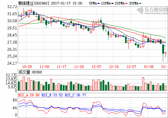Click the 01-06 date label
168x118 pixels.
point(149,67)
